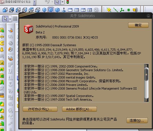153x131 pixels.
Task: Click the Beta 2 version label
Action: point(40,32)
